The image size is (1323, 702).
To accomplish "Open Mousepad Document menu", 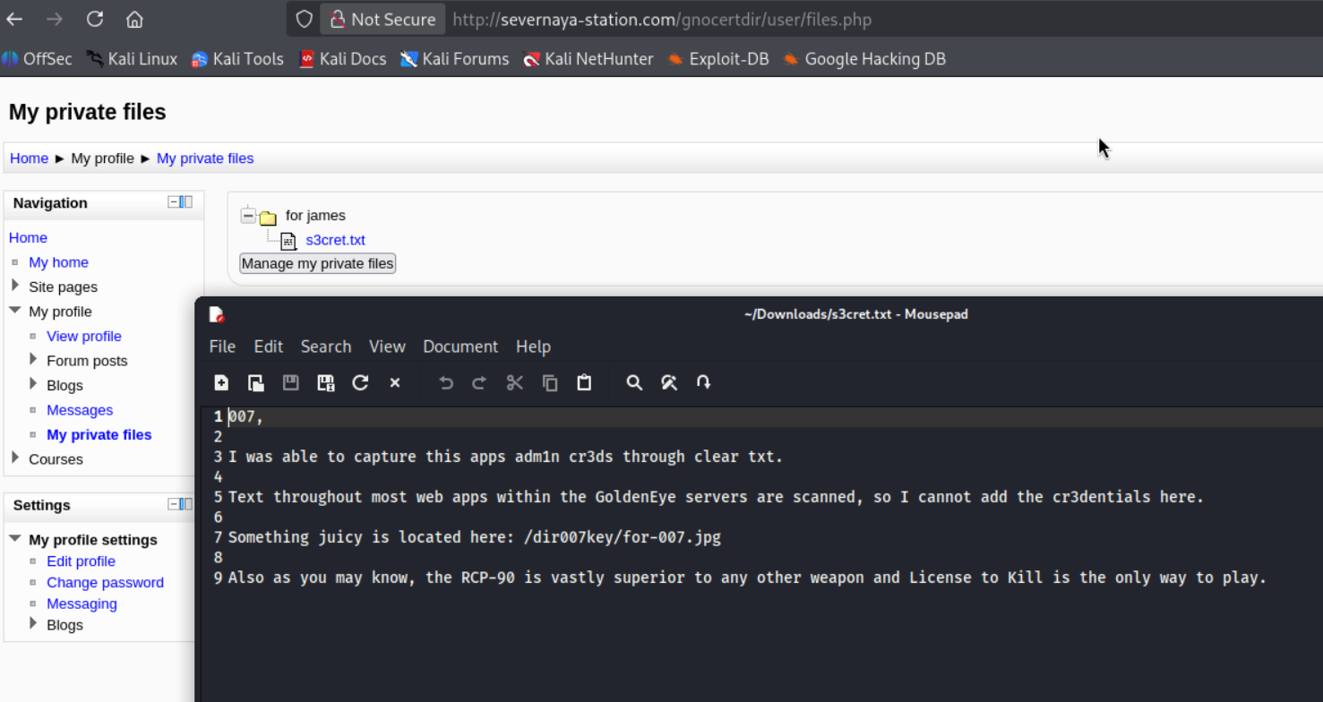I will coord(460,347).
